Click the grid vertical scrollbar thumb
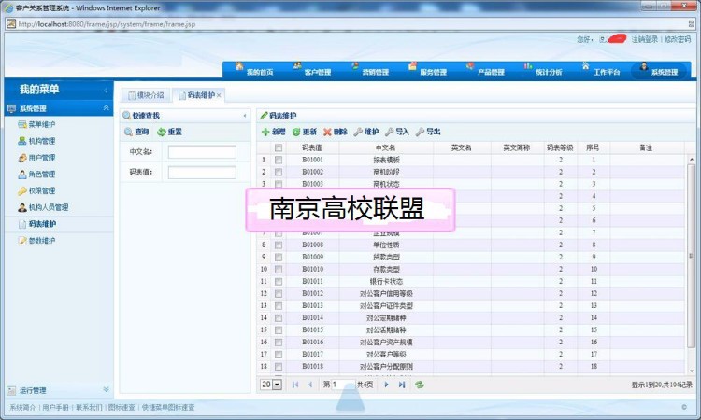The image size is (701, 420). point(691,256)
